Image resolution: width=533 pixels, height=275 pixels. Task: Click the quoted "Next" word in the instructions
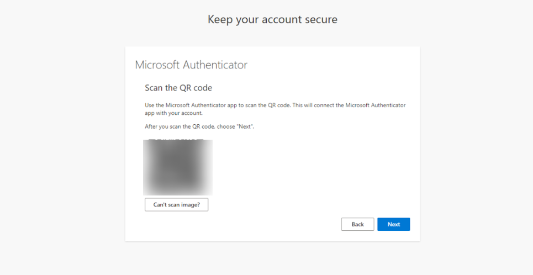pyautogui.click(x=244, y=126)
